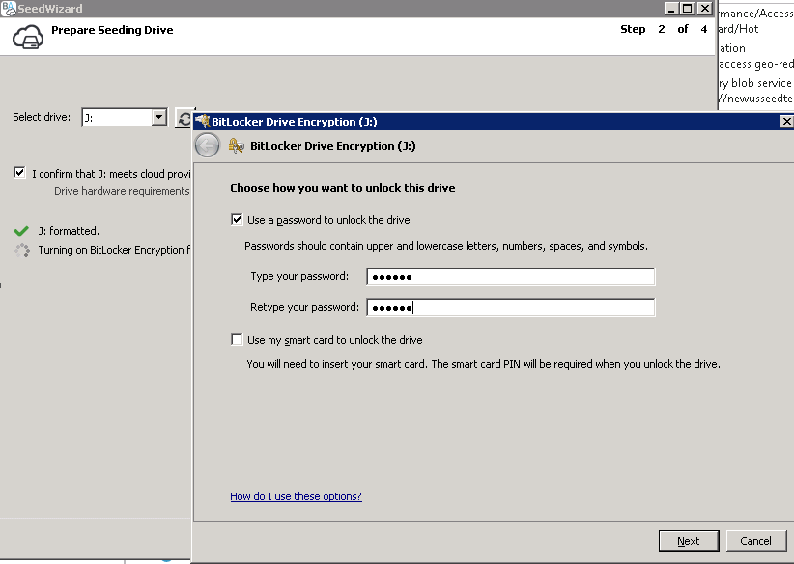Click the green checkmark next to J: formatted
794x564 pixels.
pos(21,231)
